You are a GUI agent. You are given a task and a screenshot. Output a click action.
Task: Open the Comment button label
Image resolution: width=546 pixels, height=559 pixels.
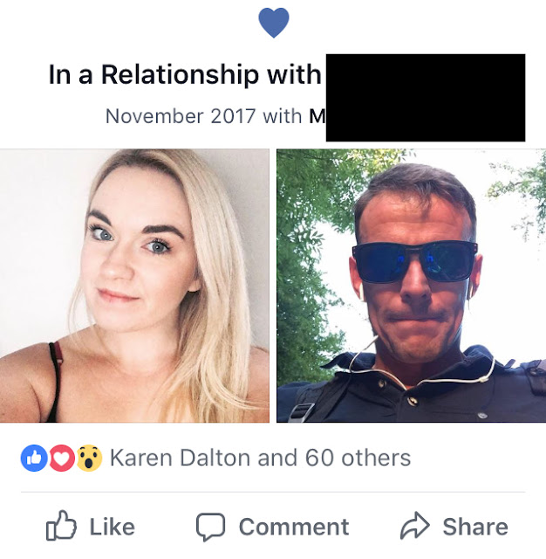click(294, 527)
